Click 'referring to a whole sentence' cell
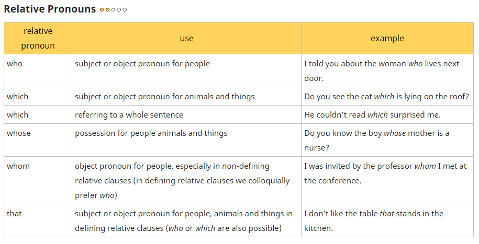 (x=129, y=115)
